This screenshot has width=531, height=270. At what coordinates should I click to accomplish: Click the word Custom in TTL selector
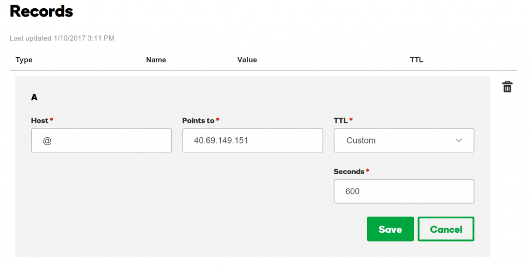pyautogui.click(x=361, y=140)
